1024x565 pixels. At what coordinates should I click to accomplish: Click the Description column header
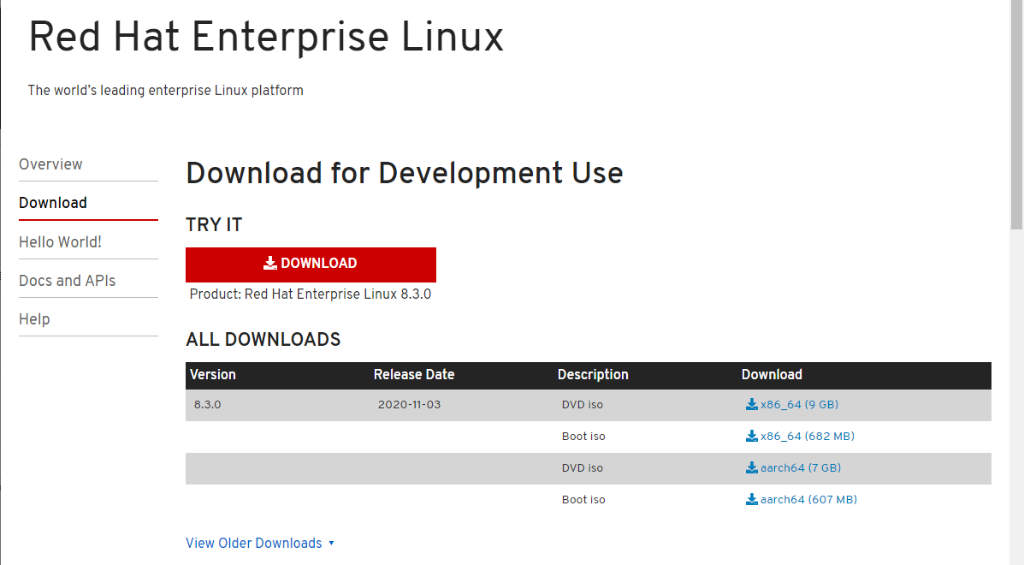pyautogui.click(x=593, y=375)
